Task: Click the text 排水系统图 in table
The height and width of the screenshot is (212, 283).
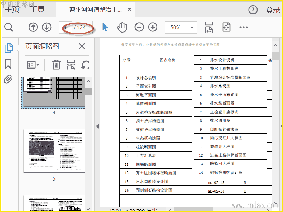Action: 220,86
